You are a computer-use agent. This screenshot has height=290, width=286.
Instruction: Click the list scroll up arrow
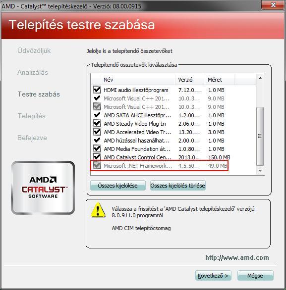tap(260, 78)
